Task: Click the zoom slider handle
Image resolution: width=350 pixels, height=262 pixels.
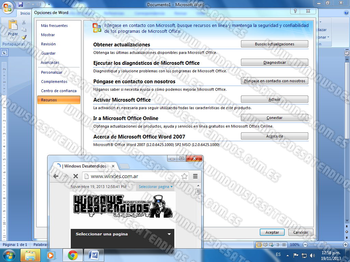Action: click(325, 245)
